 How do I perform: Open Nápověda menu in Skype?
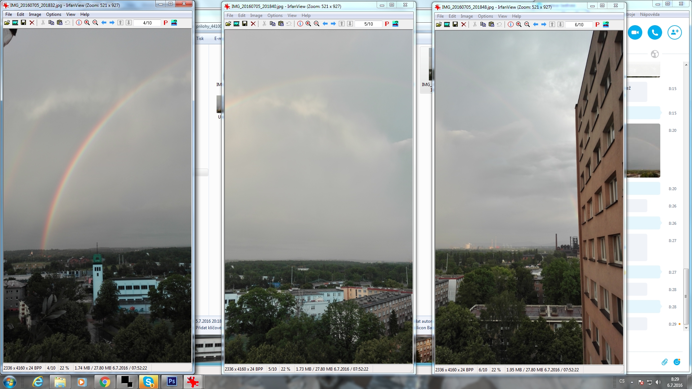pyautogui.click(x=650, y=14)
